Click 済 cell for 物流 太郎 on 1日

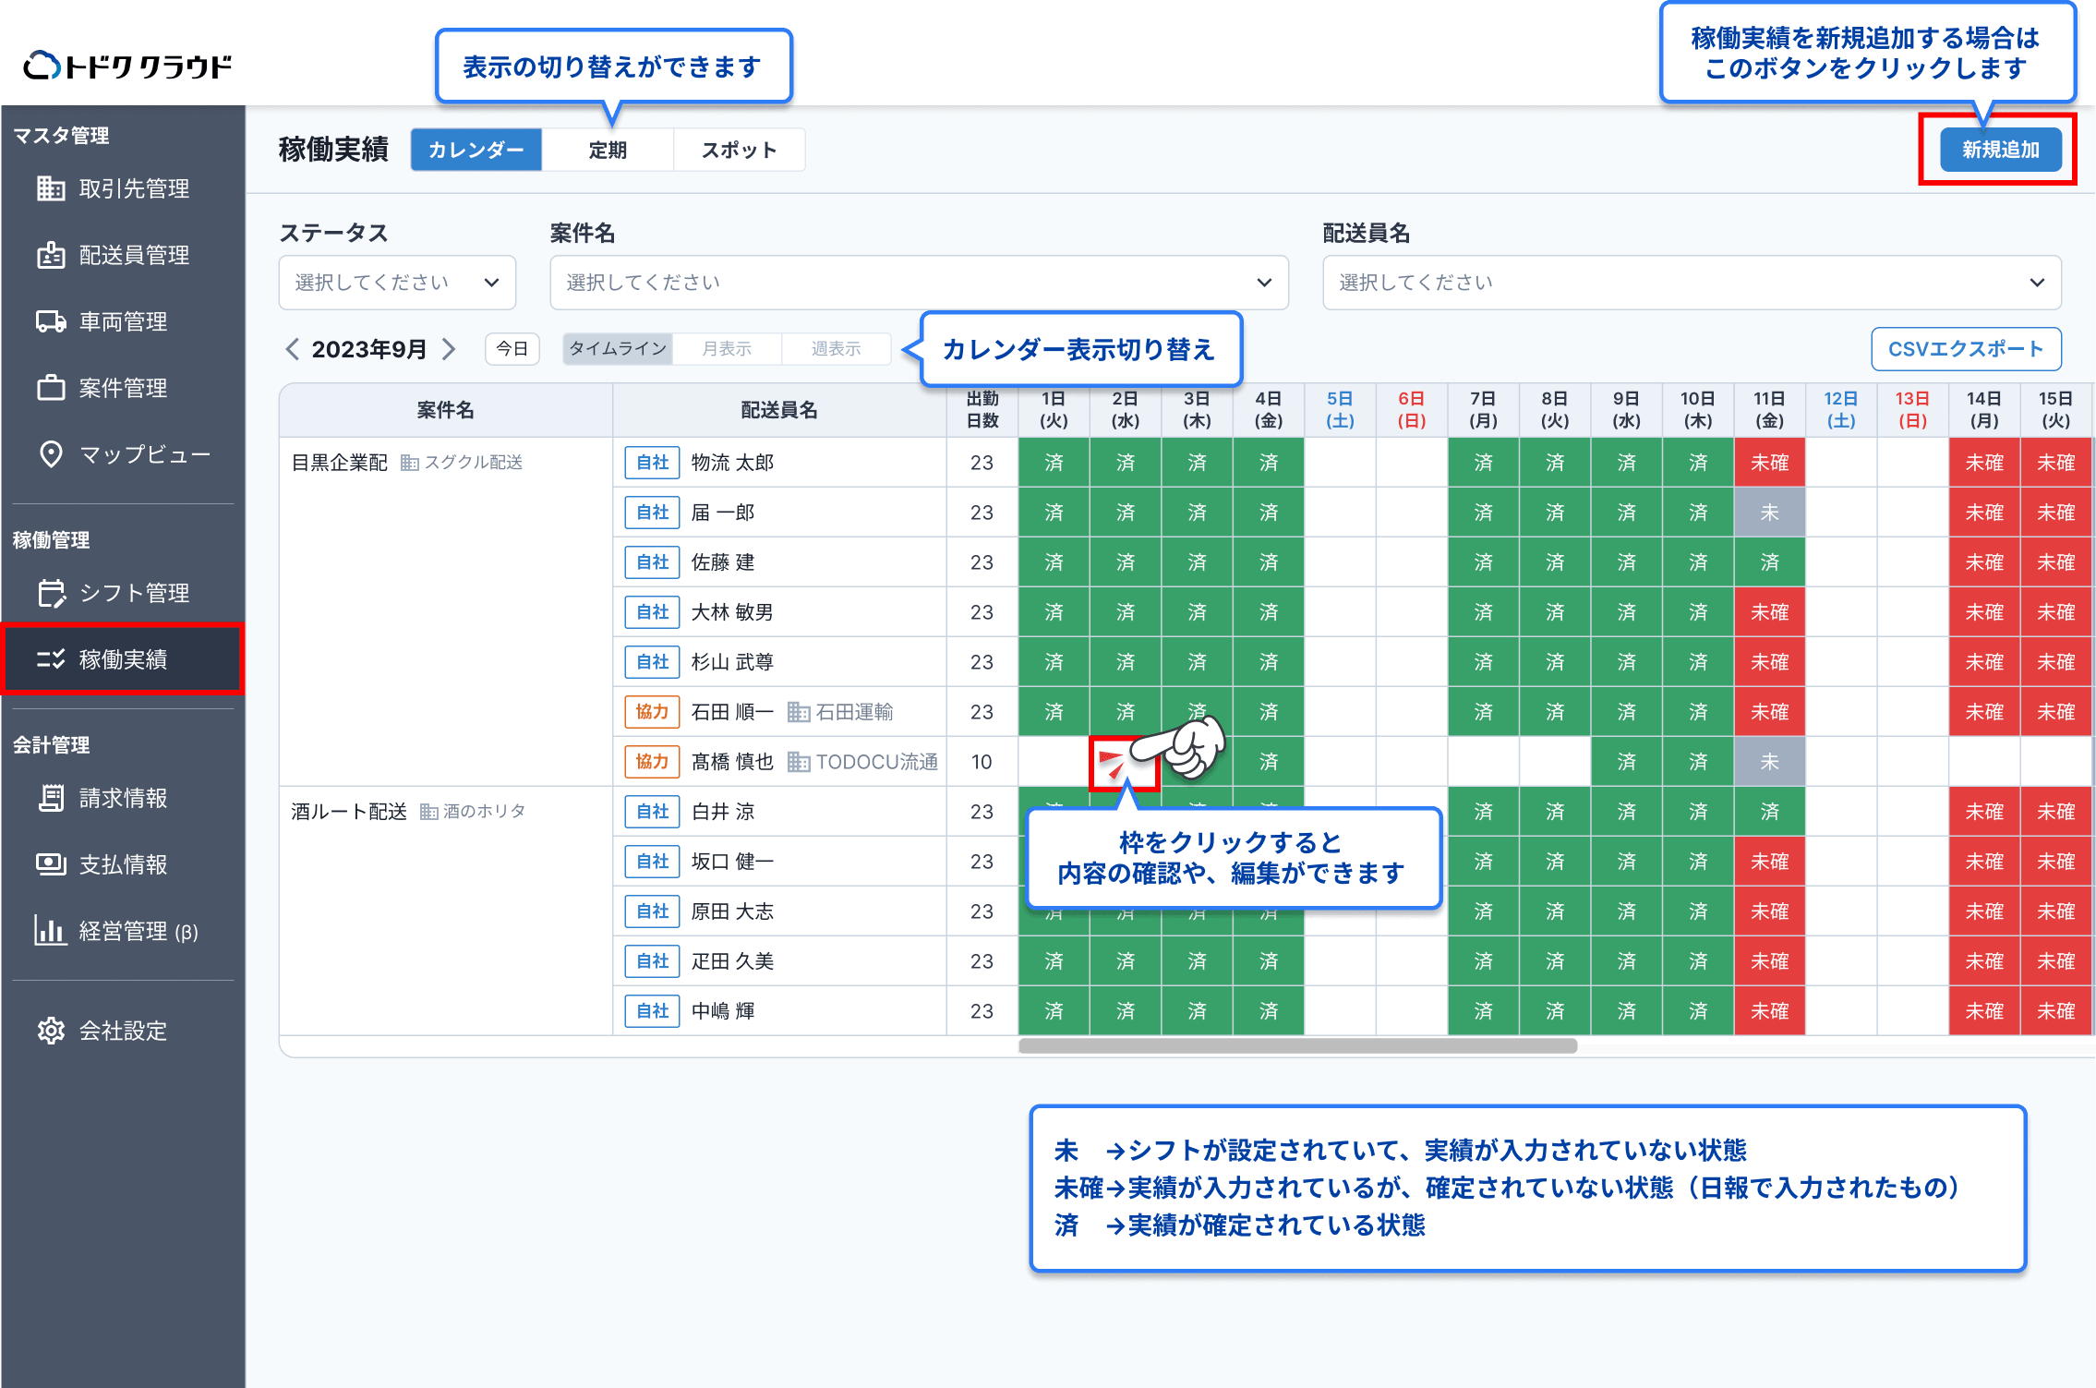(x=1054, y=463)
